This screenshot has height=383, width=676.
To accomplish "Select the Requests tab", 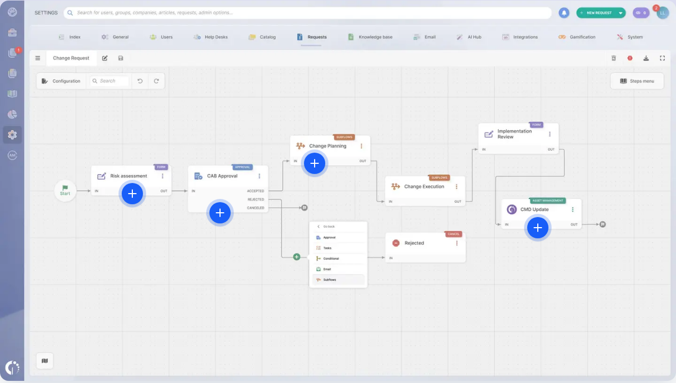I will tap(311, 37).
